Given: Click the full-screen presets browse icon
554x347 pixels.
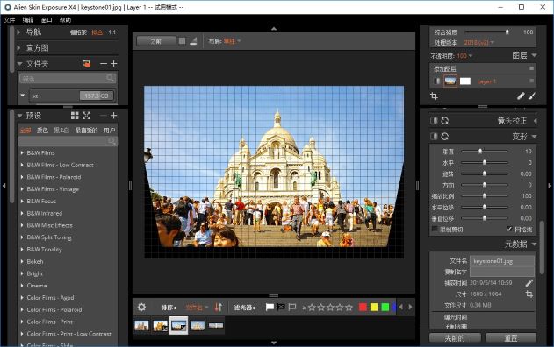Looking at the screenshot, I should 87,116.
